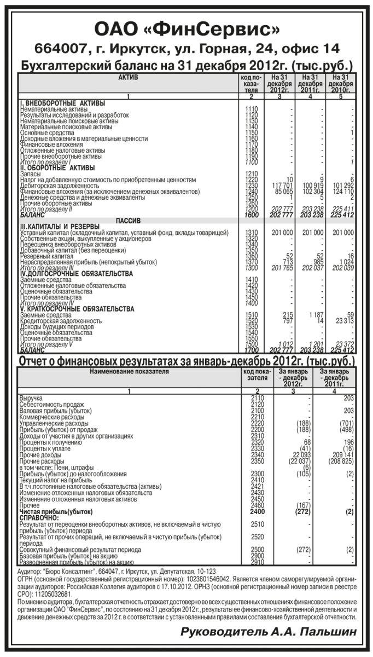Click the На 31 декабря 2012г. column header

pyautogui.click(x=279, y=84)
